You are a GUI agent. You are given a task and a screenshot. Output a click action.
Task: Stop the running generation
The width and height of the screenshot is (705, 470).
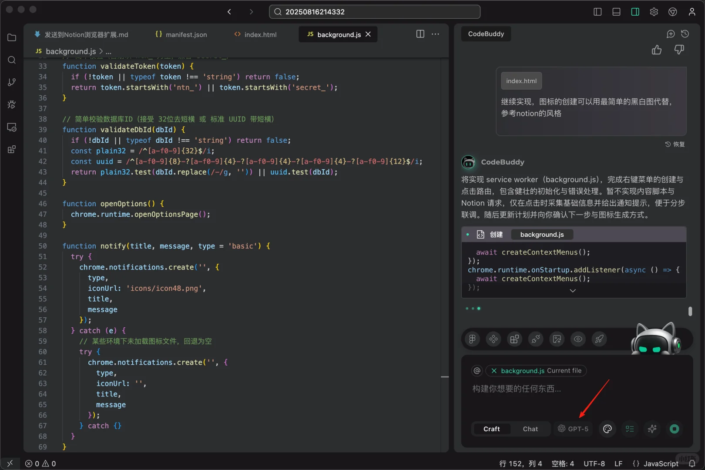coord(675,429)
